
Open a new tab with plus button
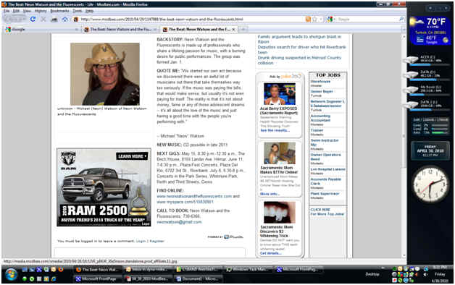[x=243, y=29]
